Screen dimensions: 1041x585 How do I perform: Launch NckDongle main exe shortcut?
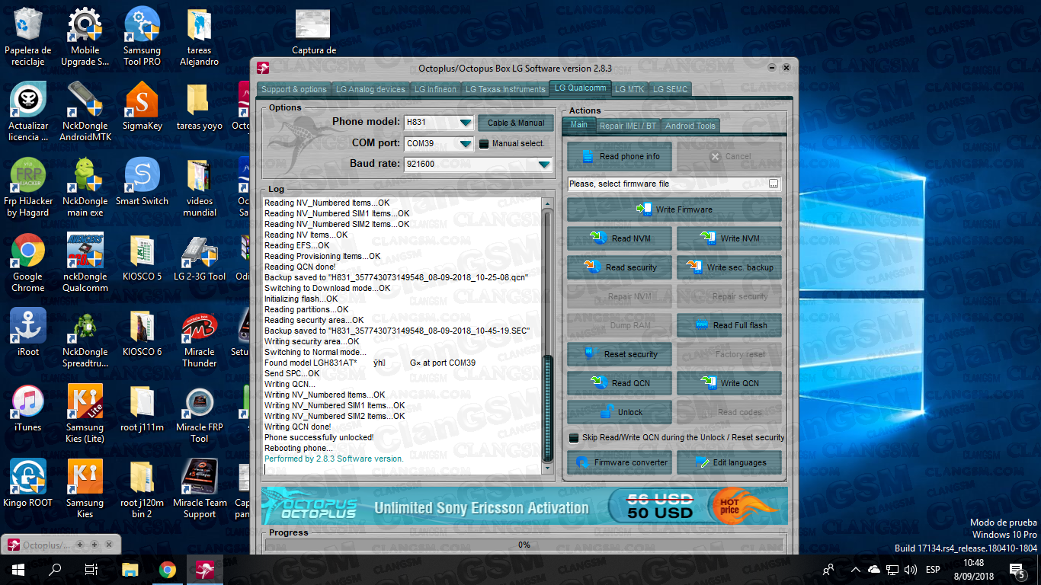85,187
